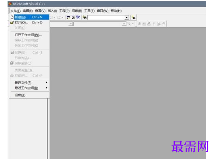216x159 pixels.
Task: Open the wide class members dropdown arrow
Action: 124,24
